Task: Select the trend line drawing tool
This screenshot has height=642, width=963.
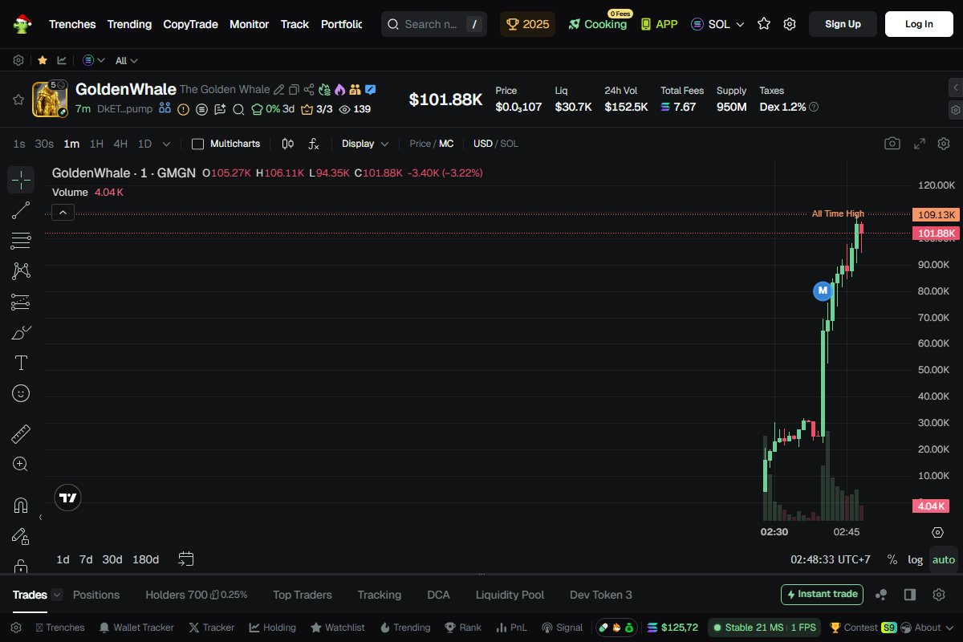Action: tap(21, 210)
